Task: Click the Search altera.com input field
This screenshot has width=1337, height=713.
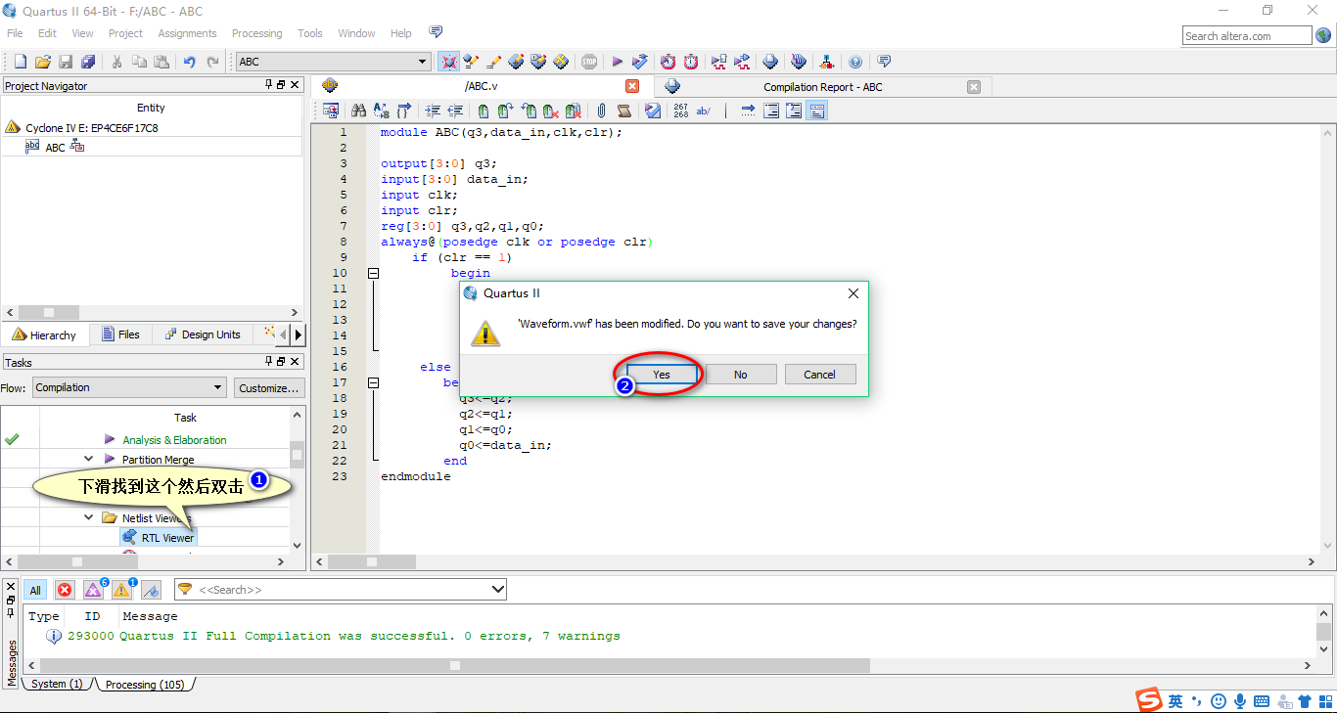Action: [1246, 36]
